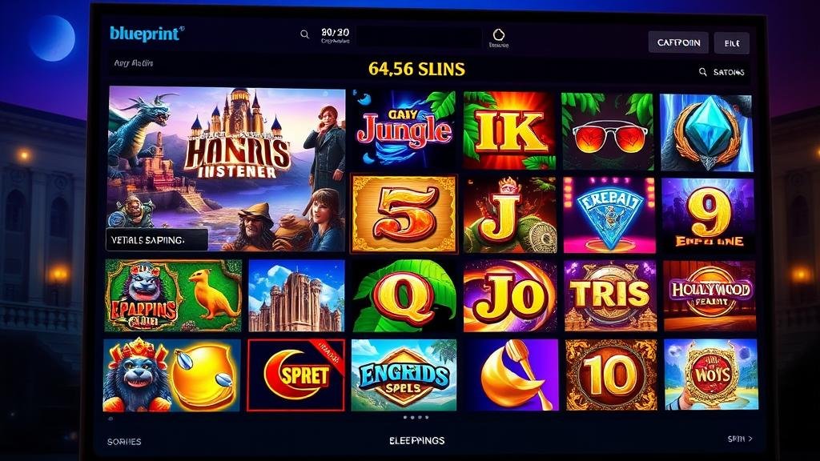The image size is (820, 461).
Task: Open the golden number 5 game tile
Action: click(404, 214)
